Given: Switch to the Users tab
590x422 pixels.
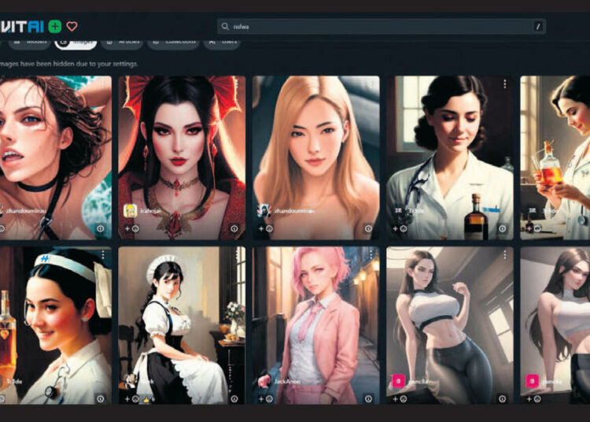Looking at the screenshot, I should click(x=222, y=43).
